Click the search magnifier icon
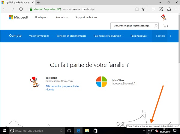180x134 pixels. coord(156,26)
